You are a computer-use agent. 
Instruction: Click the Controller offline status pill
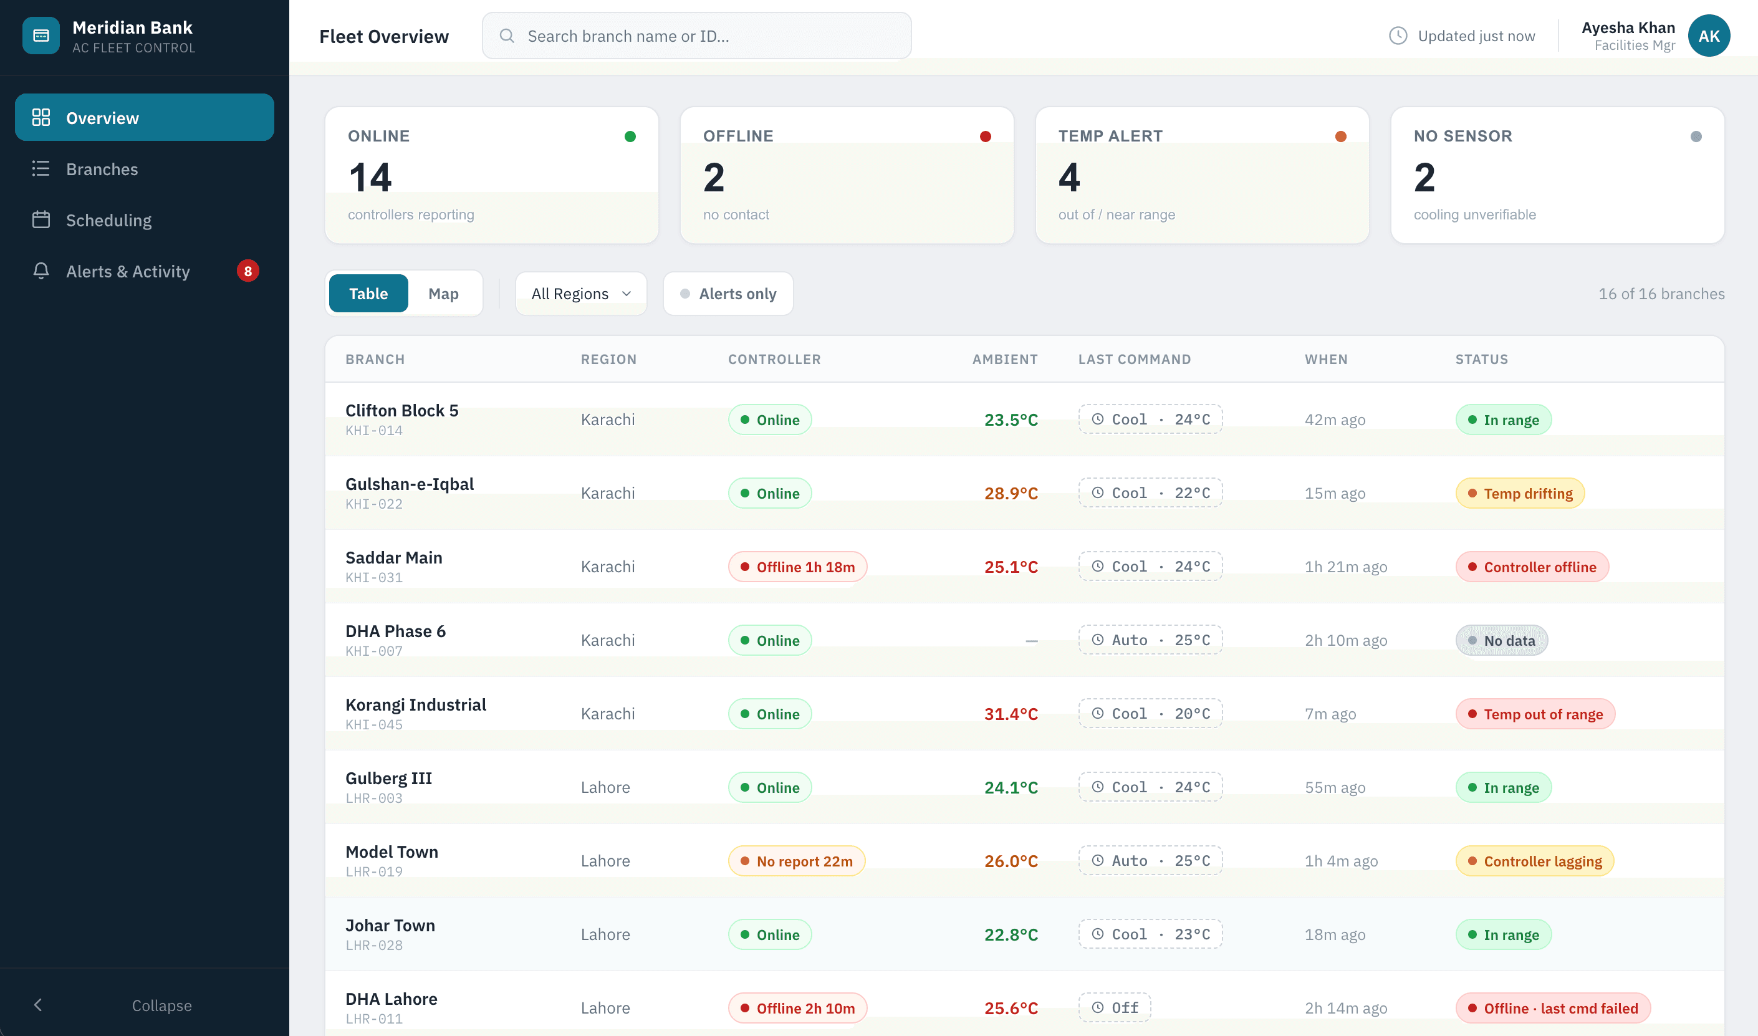point(1532,566)
